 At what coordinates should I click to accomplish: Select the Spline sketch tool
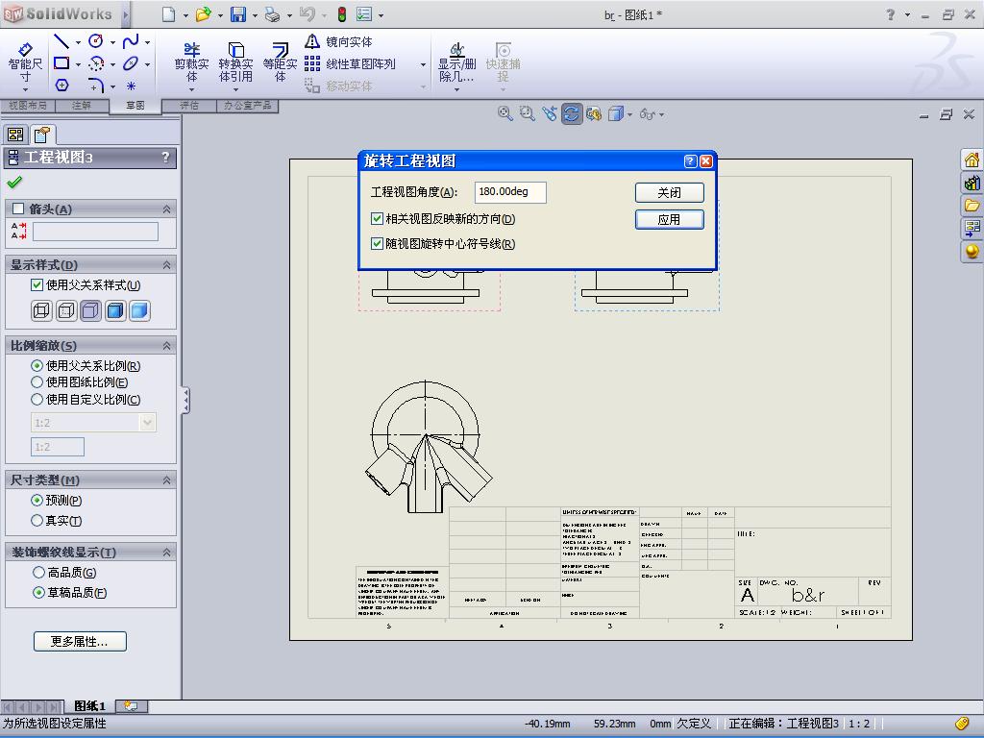pyautogui.click(x=131, y=42)
